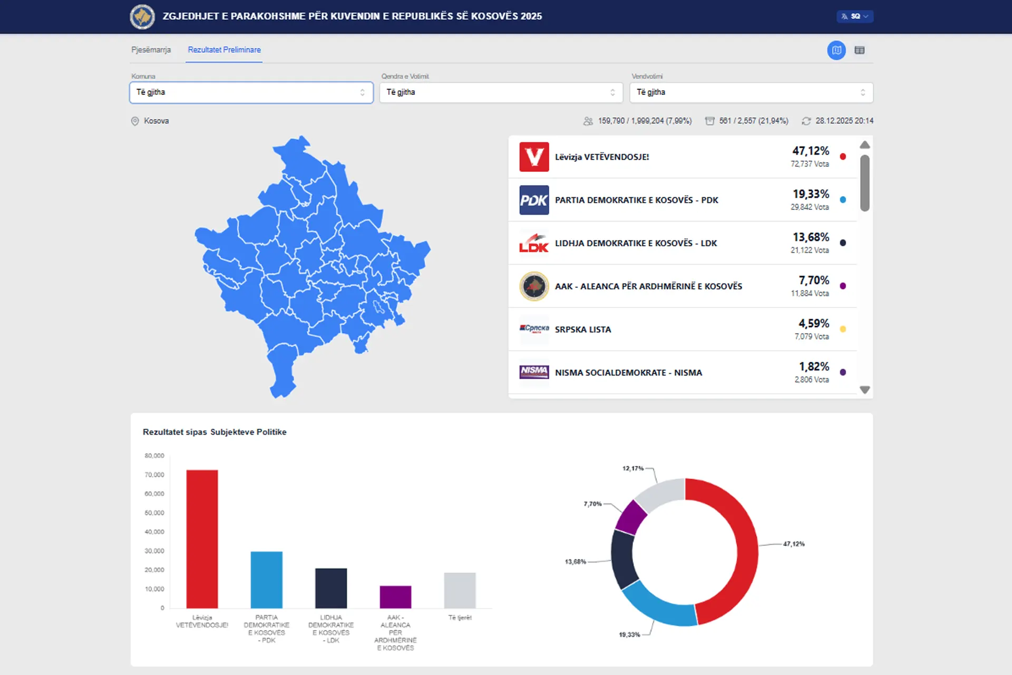Open the Qendra e Votimit dropdown
This screenshot has width=1012, height=675.
click(501, 92)
